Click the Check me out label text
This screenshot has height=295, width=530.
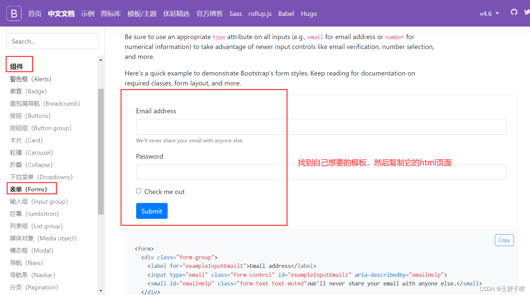pos(164,192)
